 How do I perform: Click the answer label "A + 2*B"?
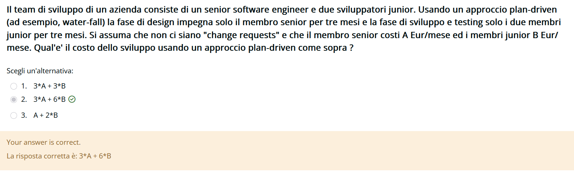coord(46,116)
